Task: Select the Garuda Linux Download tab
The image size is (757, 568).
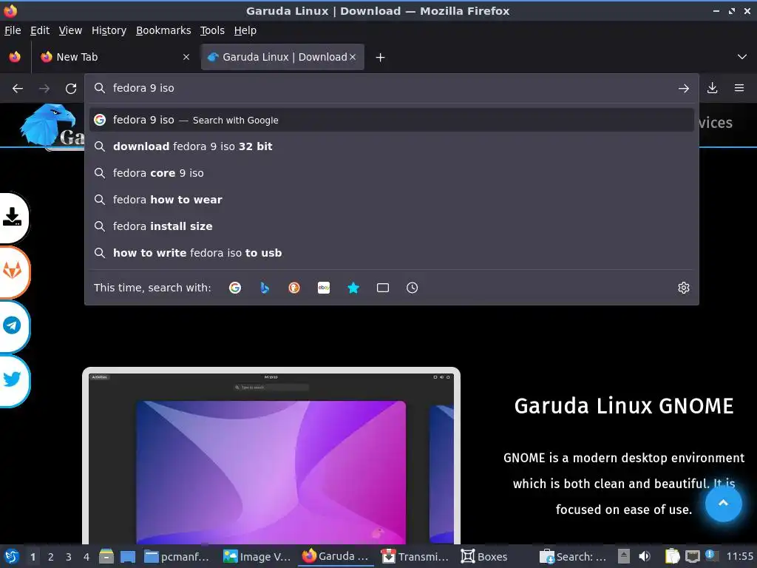Action: click(x=282, y=57)
